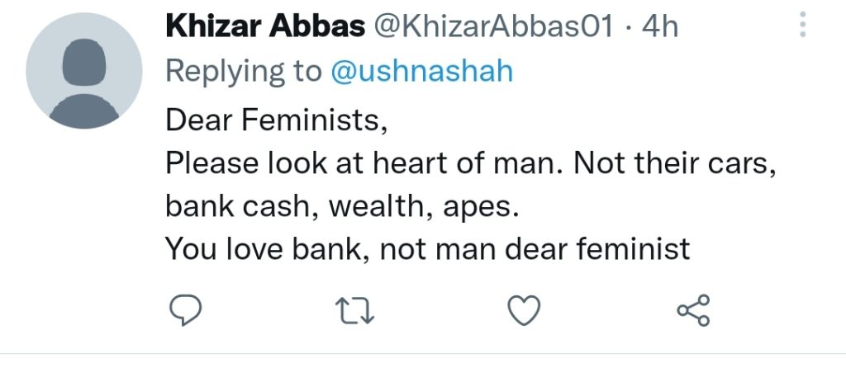The width and height of the screenshot is (846, 372).
Task: Click the default gray profile avatar
Action: (84, 71)
